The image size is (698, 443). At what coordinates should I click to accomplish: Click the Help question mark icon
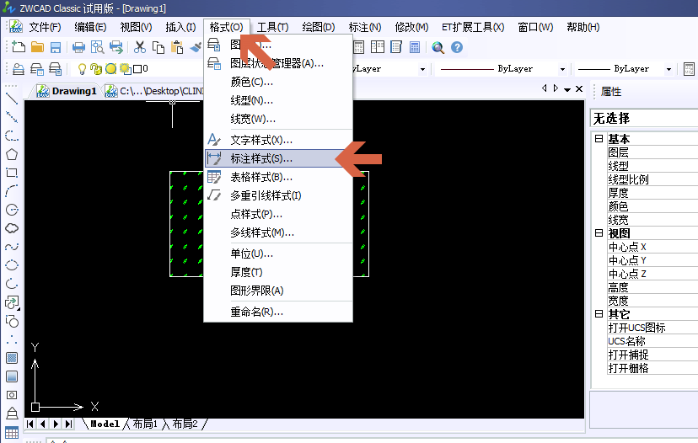tap(457, 47)
